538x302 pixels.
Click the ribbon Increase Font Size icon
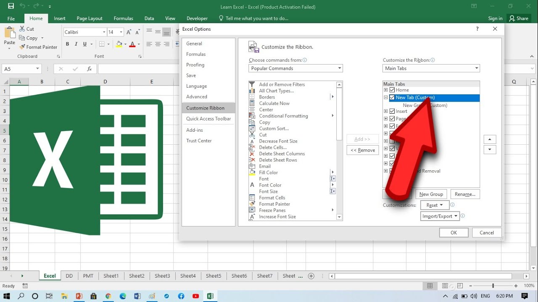click(129, 32)
